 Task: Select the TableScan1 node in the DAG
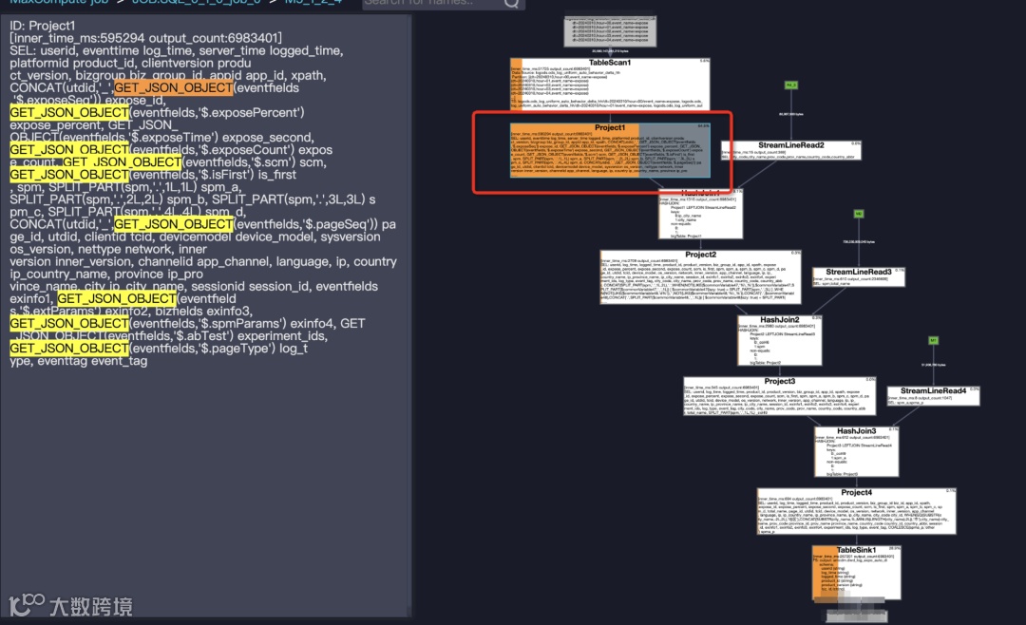(610, 84)
